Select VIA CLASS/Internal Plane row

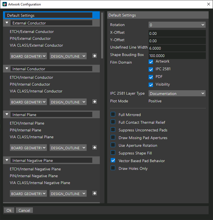click(32, 137)
